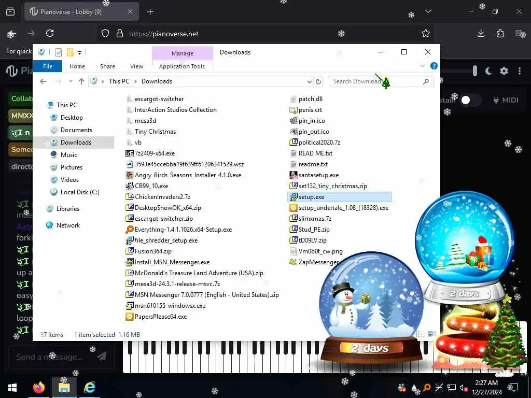
Task: Open Pianoverse three-dot more menu
Action: click(520, 71)
